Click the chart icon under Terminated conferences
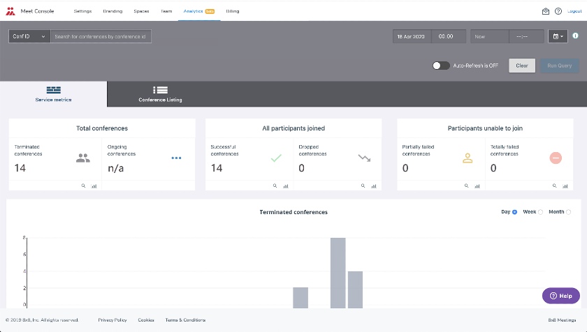The width and height of the screenshot is (587, 332). click(94, 186)
